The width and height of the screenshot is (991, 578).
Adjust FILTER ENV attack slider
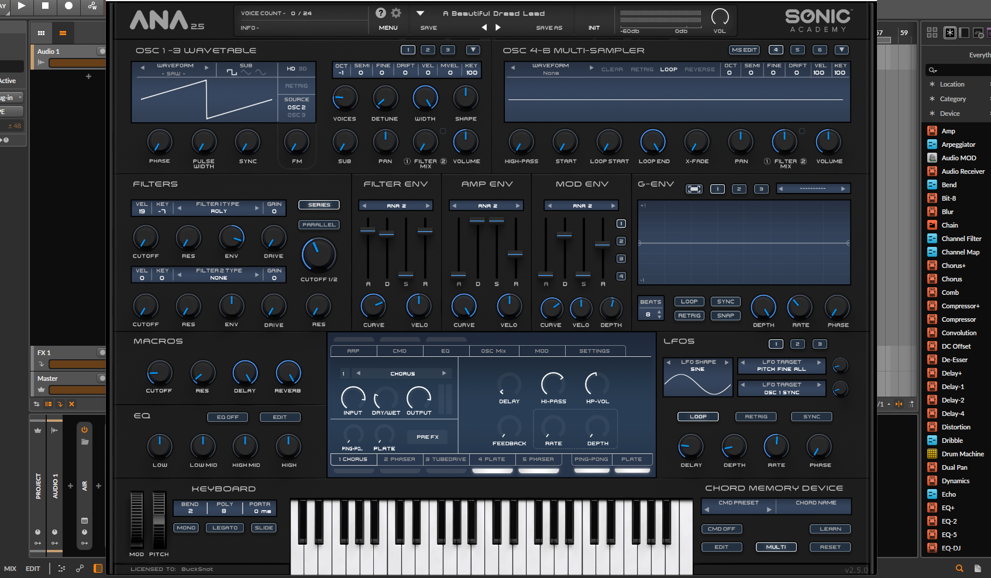pos(368,230)
